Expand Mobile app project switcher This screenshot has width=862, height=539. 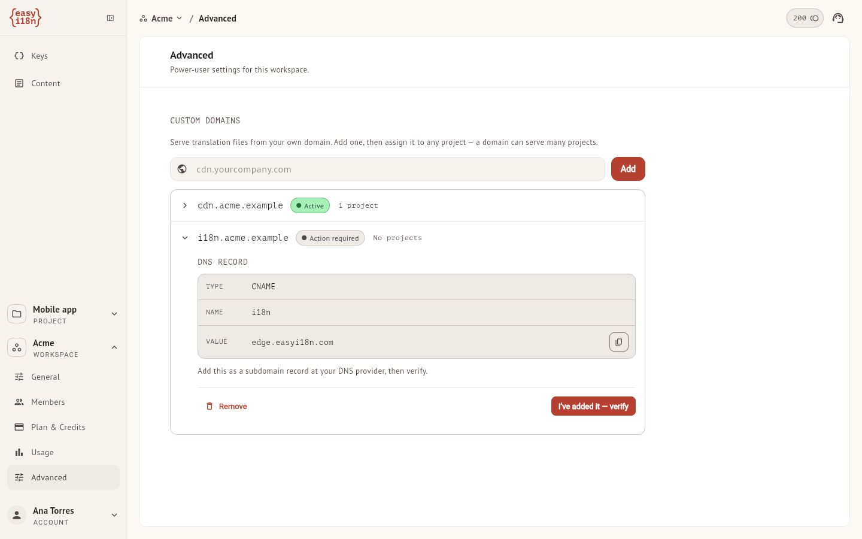[x=114, y=314]
